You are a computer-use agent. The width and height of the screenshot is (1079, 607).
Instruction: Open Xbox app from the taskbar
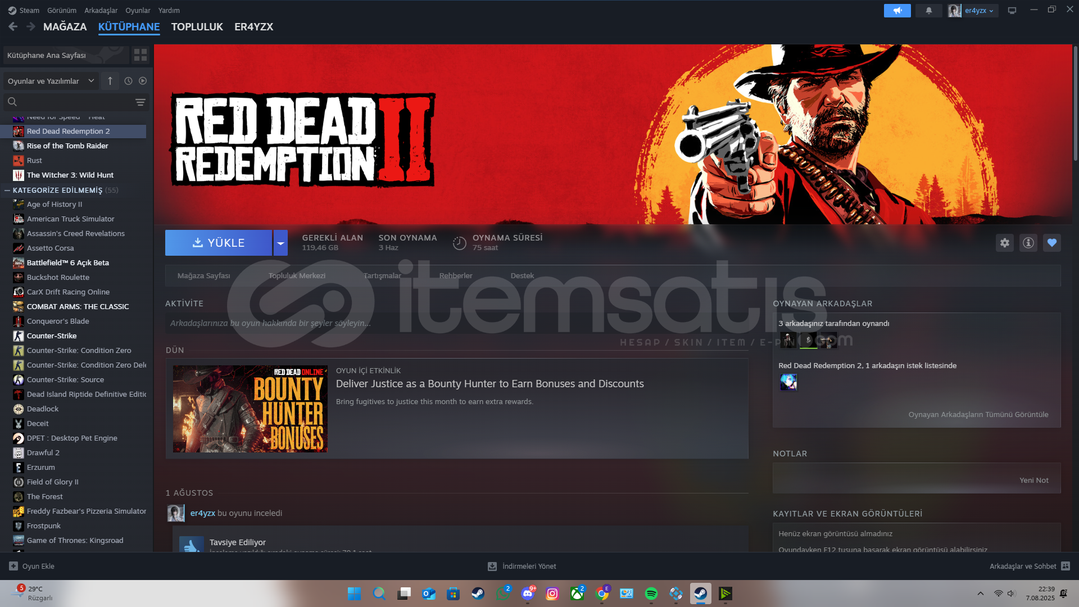(577, 594)
